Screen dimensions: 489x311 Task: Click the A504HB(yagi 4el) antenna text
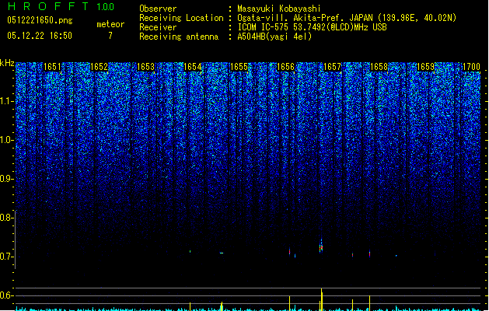pos(274,37)
